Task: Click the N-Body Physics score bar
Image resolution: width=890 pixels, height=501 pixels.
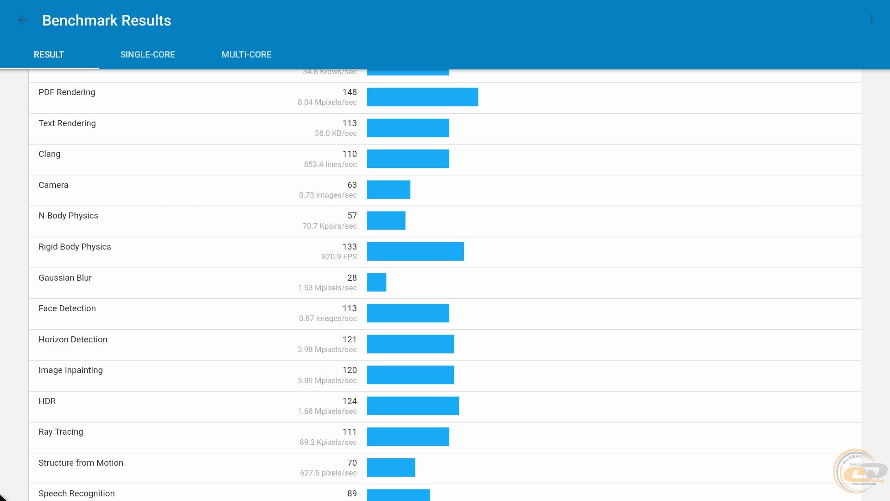Action: coord(386,220)
